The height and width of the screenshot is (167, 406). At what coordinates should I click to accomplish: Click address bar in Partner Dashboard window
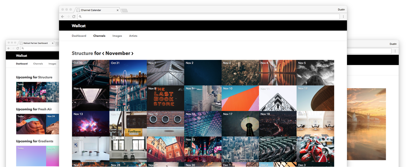40,48
